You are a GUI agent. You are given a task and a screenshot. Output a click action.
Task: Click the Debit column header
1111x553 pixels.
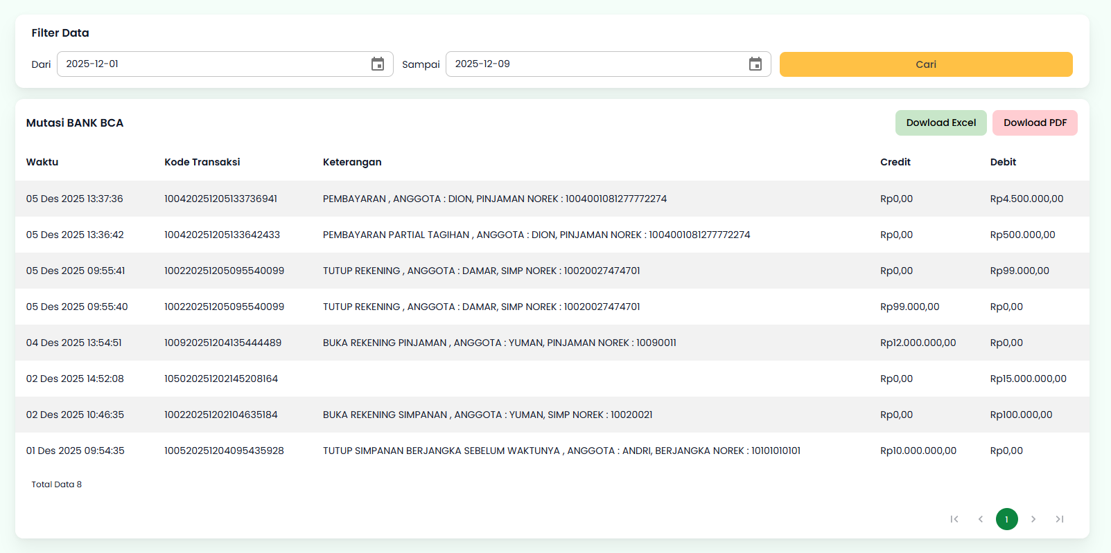[1003, 162]
